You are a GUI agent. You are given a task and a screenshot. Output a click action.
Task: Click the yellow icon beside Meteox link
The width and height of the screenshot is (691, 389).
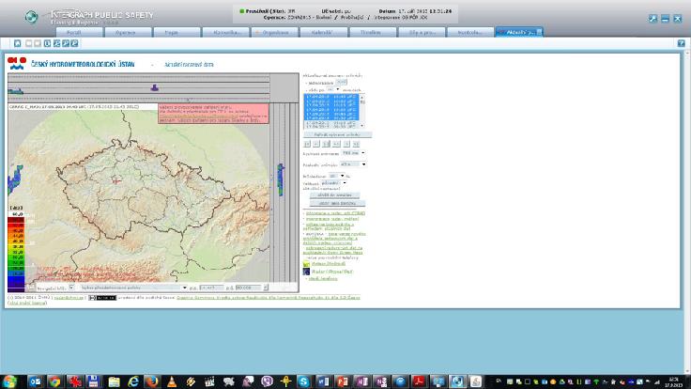click(306, 264)
